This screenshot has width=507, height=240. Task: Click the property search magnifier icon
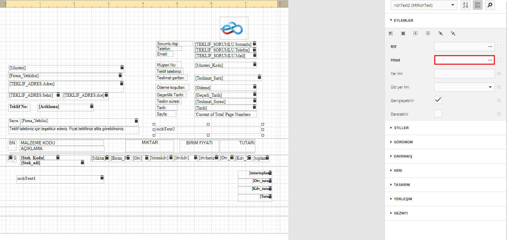pos(490,5)
